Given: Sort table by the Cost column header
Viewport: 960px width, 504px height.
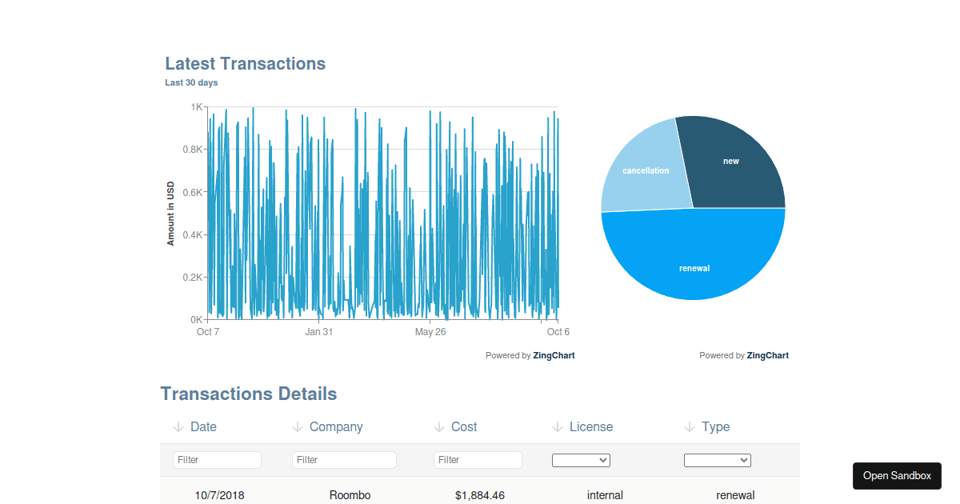Looking at the screenshot, I should (464, 427).
